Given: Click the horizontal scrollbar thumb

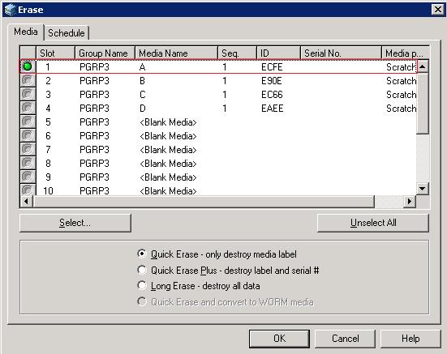Looking at the screenshot, I should pyautogui.click(x=204, y=201).
